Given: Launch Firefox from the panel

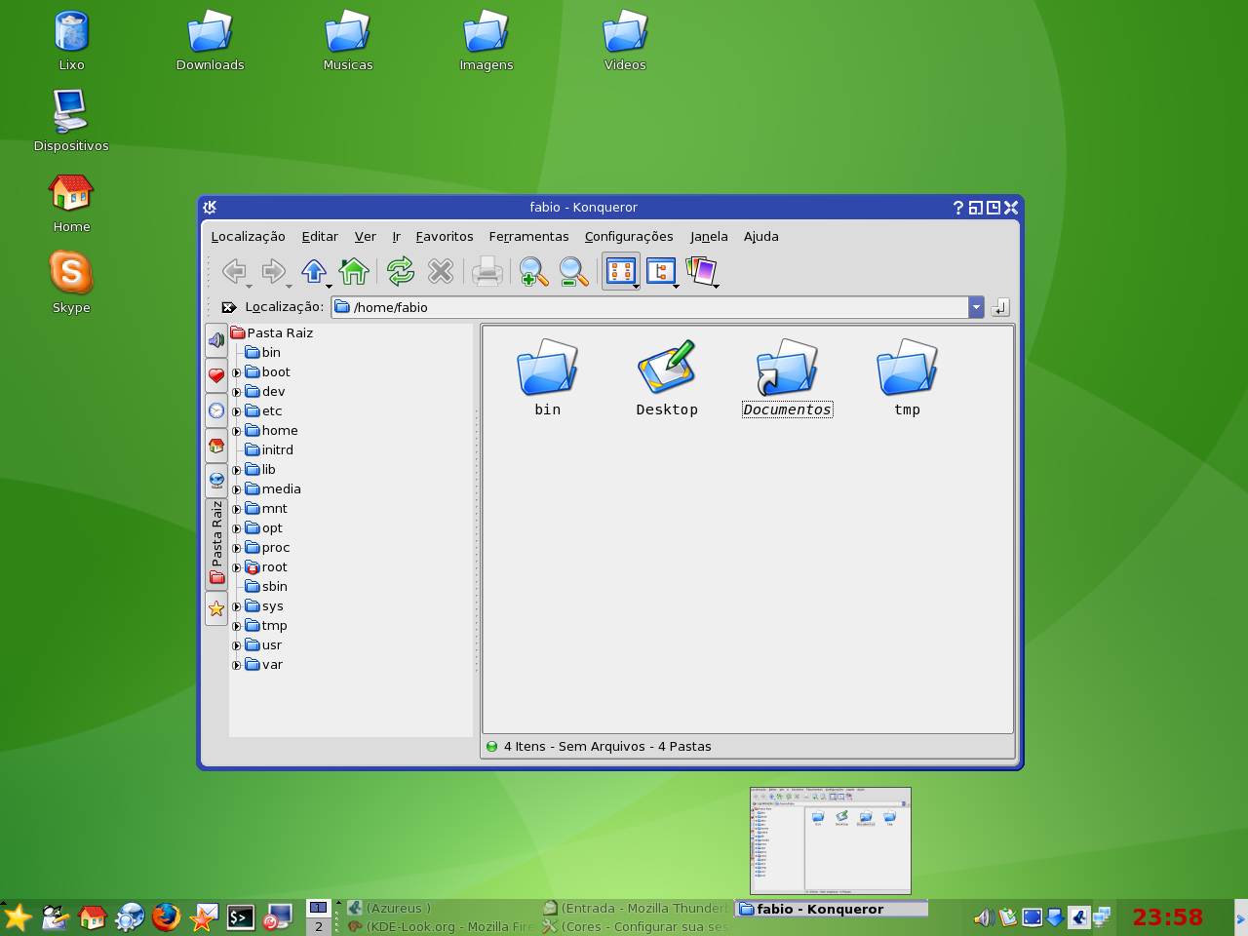Looking at the screenshot, I should point(167,917).
